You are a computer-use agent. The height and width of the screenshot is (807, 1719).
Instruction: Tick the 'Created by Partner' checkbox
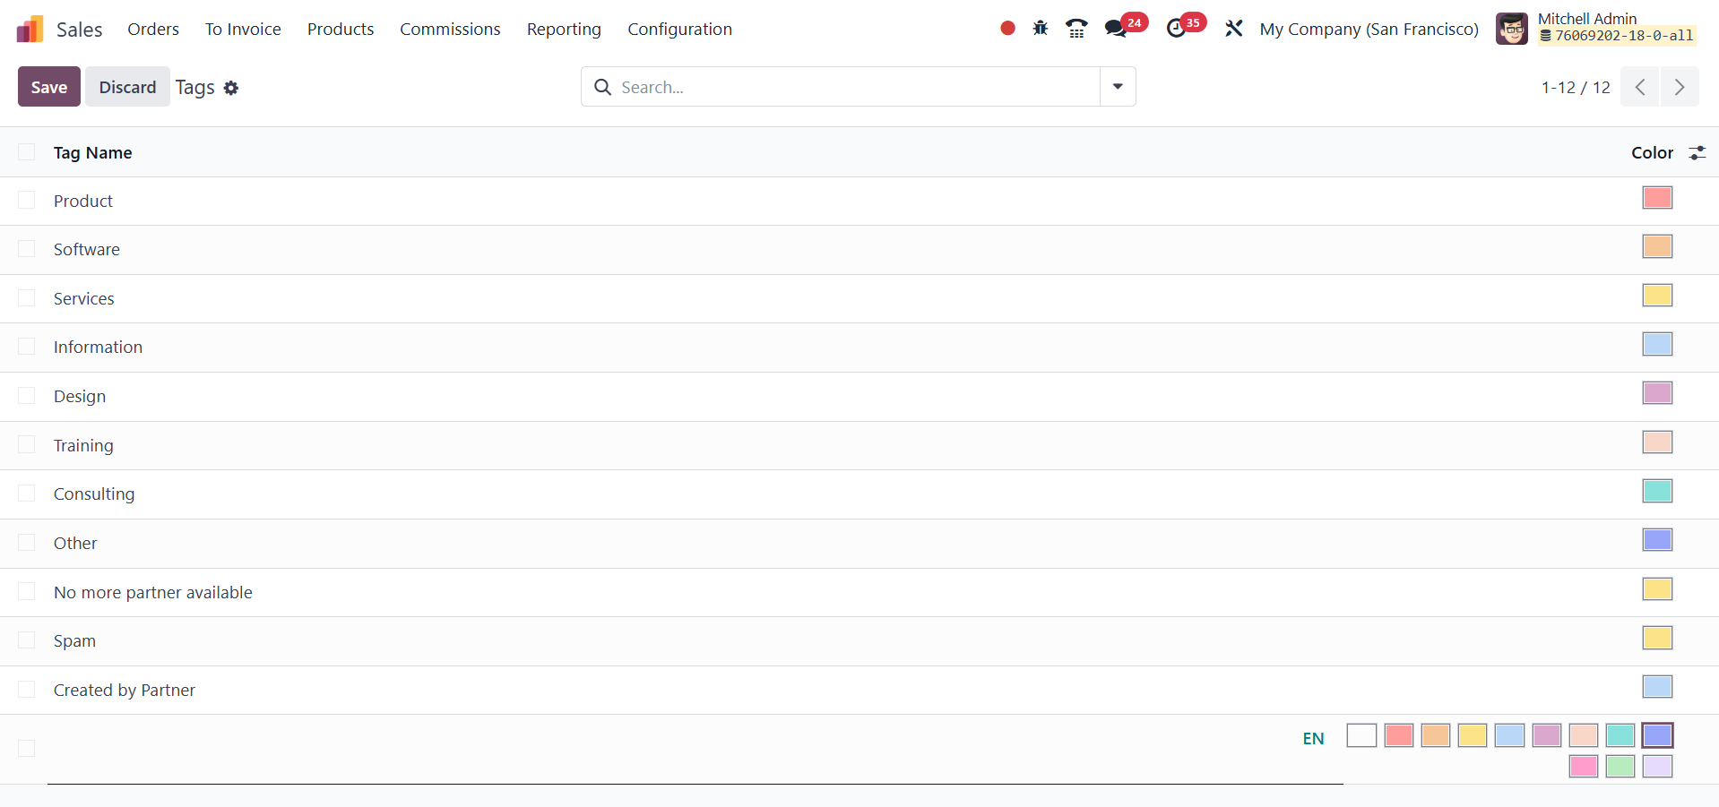point(27,689)
